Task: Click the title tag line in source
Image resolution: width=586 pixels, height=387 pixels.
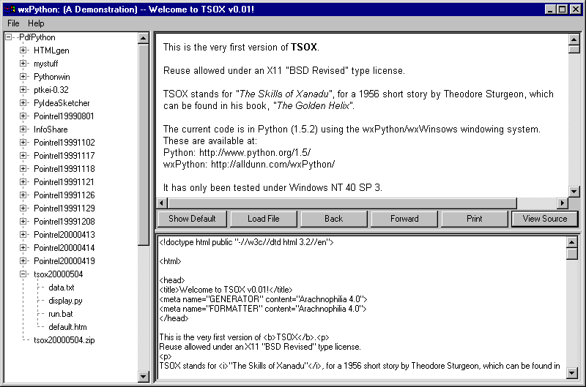Action: tap(226, 289)
